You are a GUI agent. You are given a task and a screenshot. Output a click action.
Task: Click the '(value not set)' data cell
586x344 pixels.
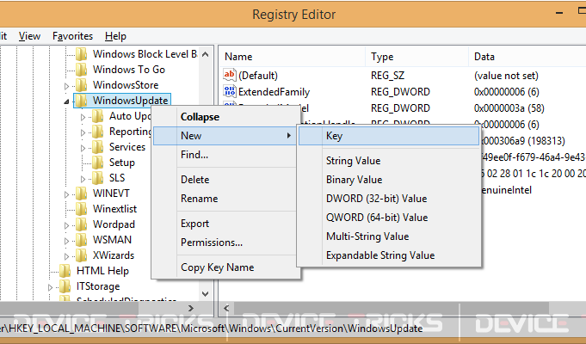[x=506, y=76]
